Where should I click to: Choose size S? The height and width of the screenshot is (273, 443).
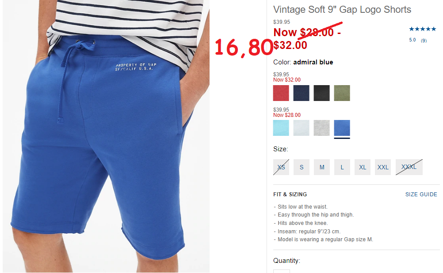(x=302, y=167)
